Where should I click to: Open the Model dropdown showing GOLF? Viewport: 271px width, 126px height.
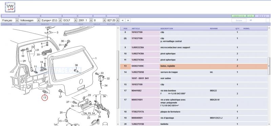tap(70, 20)
